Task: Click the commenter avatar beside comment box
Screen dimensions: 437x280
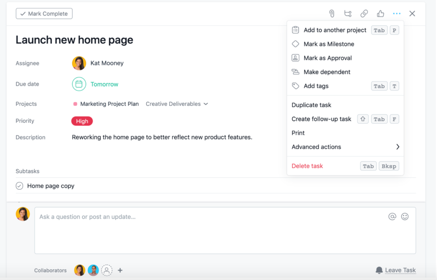Action: tap(23, 214)
